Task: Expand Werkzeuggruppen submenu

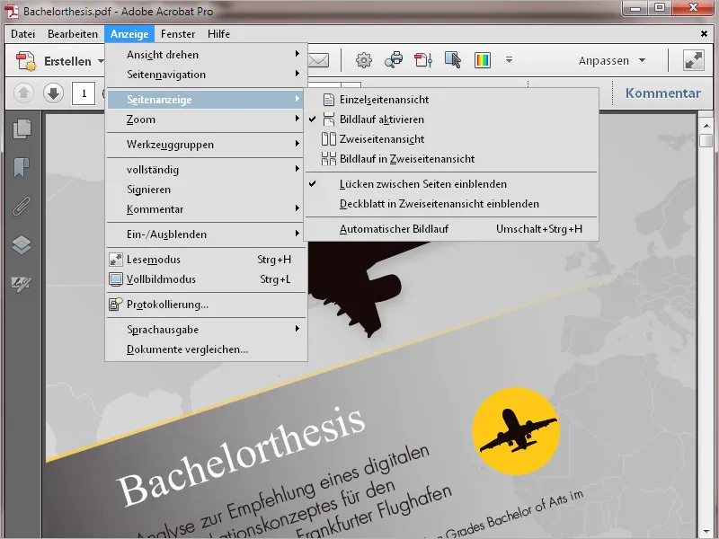Action: pyautogui.click(x=206, y=145)
